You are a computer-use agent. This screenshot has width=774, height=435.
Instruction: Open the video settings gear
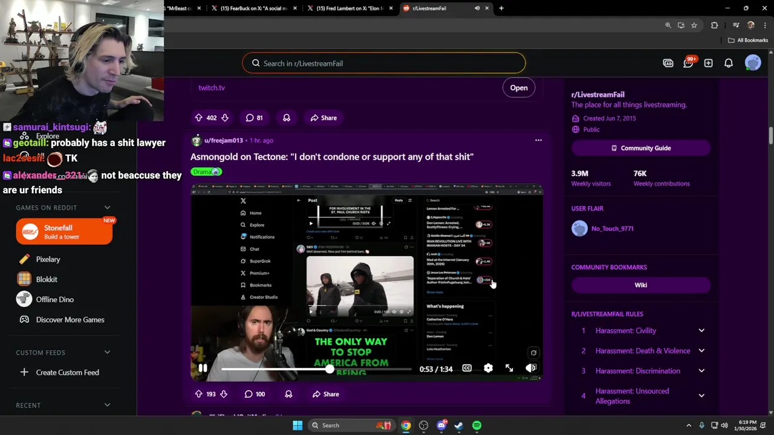click(x=488, y=368)
